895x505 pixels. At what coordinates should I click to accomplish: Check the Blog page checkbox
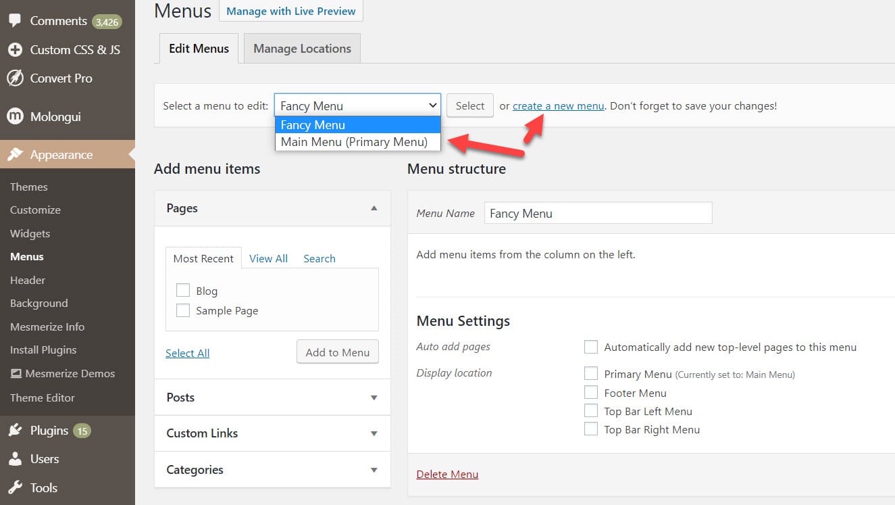pos(182,289)
